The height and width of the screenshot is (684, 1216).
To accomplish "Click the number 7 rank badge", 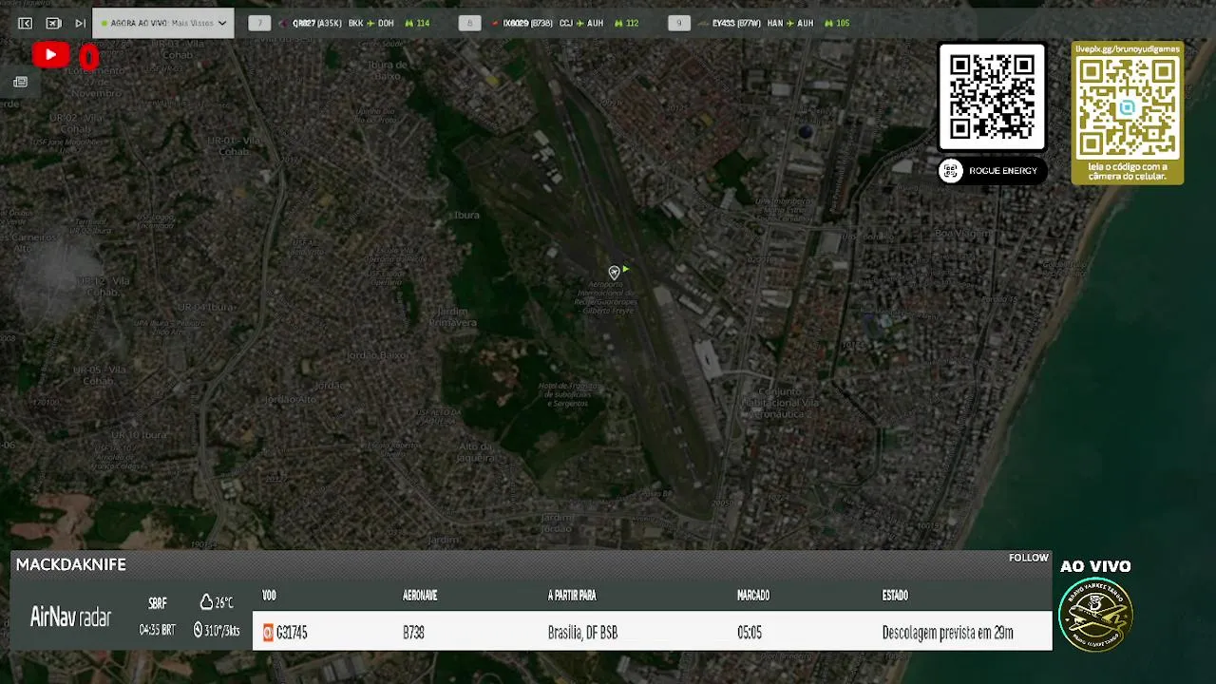I will coord(259,23).
